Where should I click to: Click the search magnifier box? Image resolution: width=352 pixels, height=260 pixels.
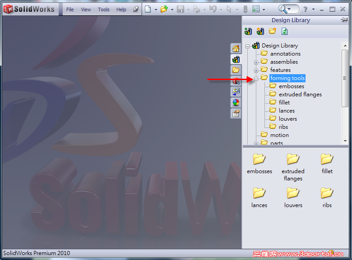289,9
